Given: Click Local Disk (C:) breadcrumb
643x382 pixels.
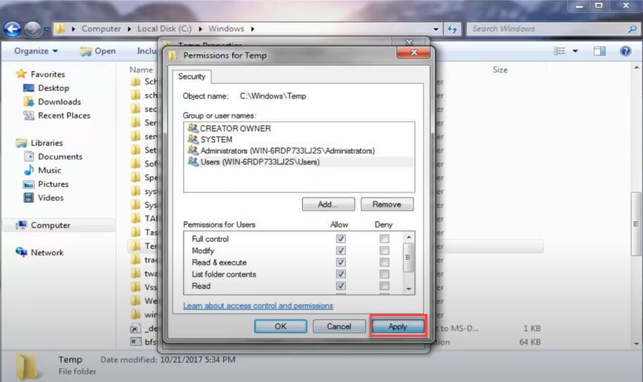Looking at the screenshot, I should 164,29.
